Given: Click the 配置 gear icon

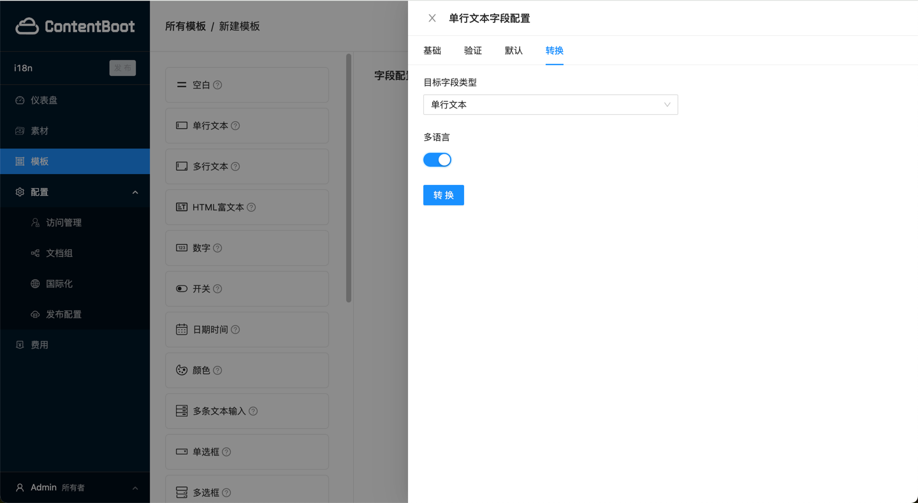Looking at the screenshot, I should tap(20, 192).
